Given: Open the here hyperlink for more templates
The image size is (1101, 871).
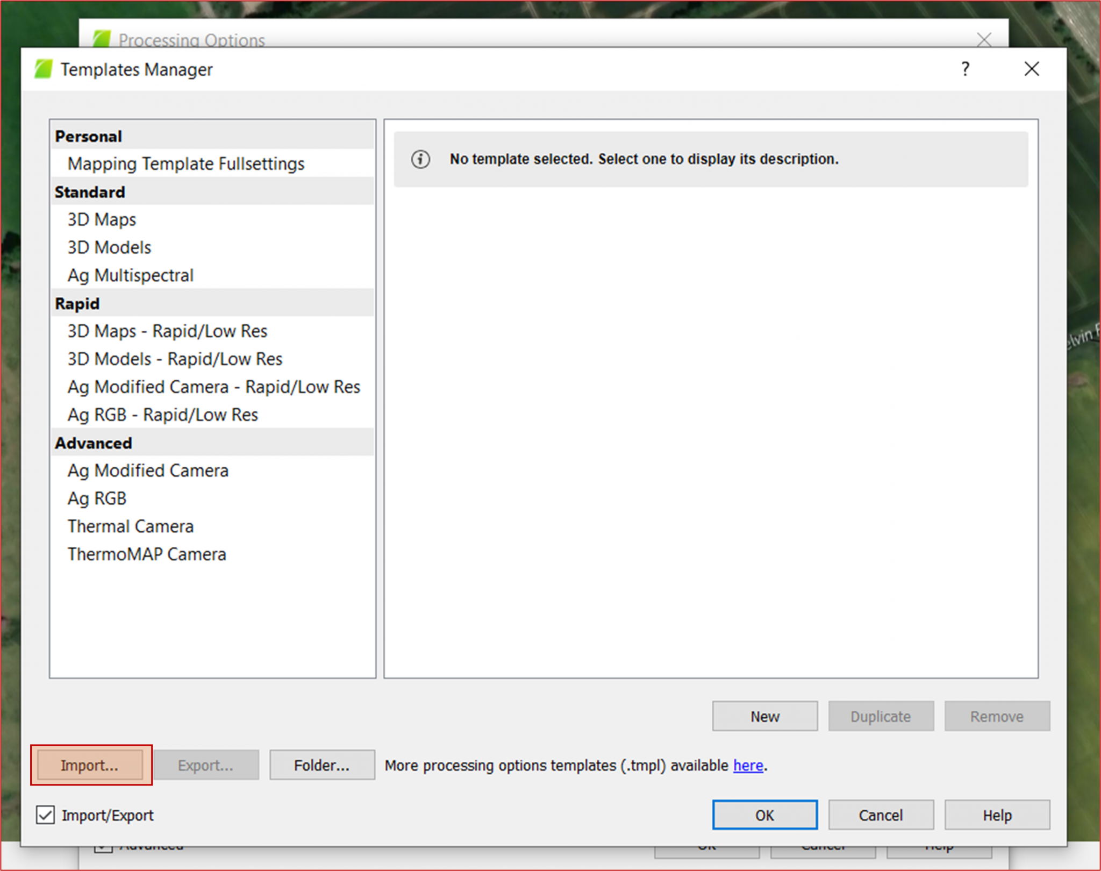Looking at the screenshot, I should (748, 765).
